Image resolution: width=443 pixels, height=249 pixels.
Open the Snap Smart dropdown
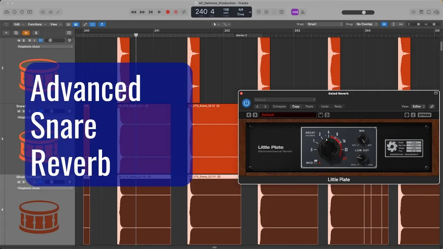(x=325, y=24)
